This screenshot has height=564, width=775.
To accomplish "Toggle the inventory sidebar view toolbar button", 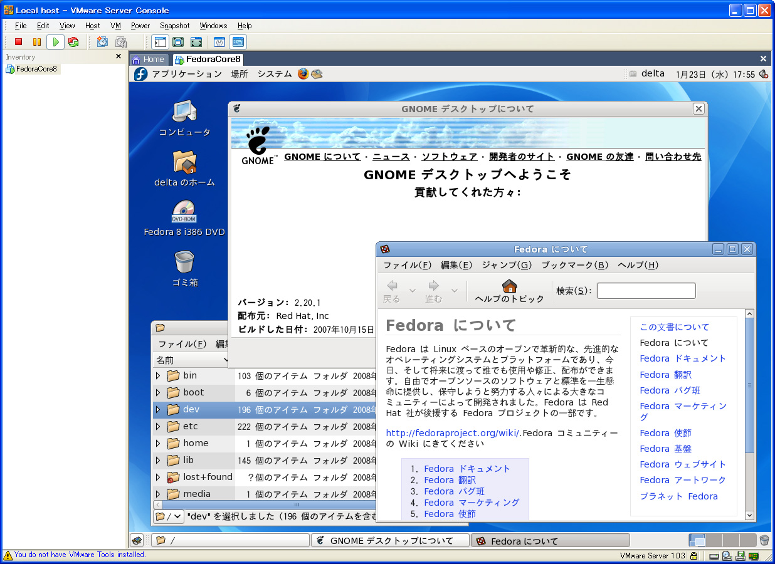I will 160,42.
